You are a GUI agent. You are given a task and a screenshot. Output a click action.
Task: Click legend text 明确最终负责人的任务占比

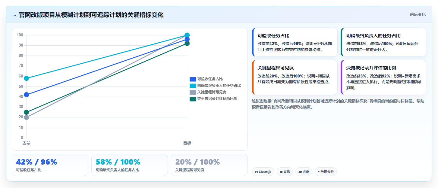[x=219, y=86]
